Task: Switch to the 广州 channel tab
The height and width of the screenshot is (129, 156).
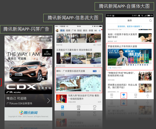Action: [74, 31]
